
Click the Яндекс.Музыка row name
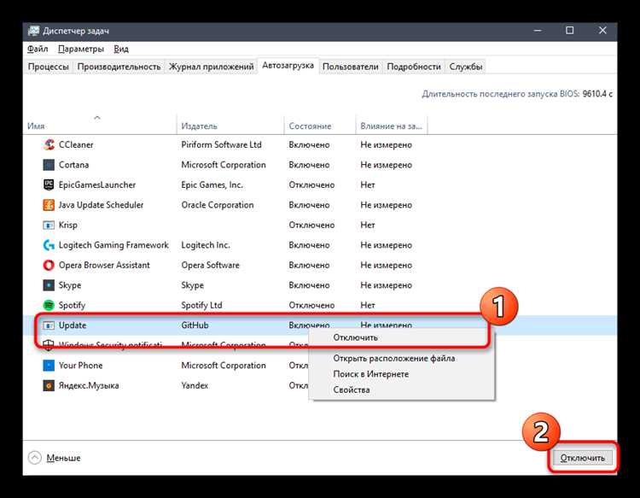[x=89, y=385]
